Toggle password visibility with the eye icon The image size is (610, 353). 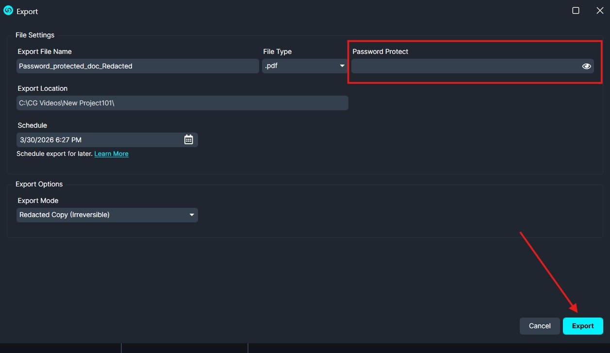tap(586, 67)
